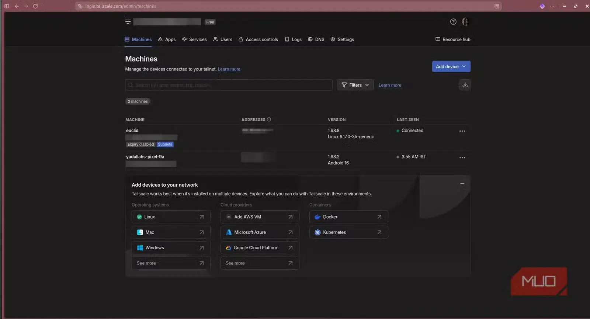Switch to the Access controls tab
The width and height of the screenshot is (590, 319).
258,39
